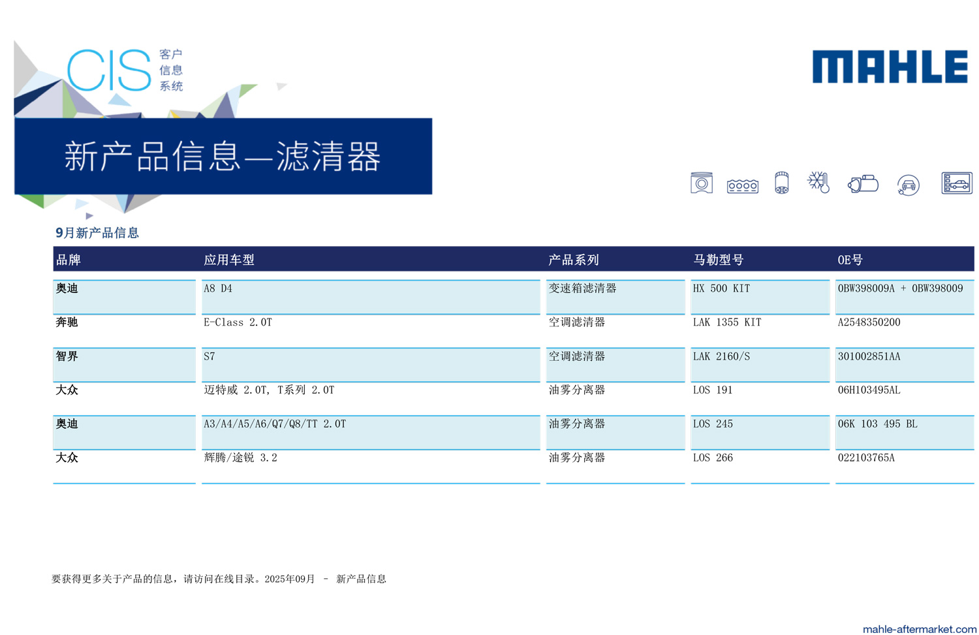Click the MAHLE logo
The width and height of the screenshot is (979, 635).
click(890, 67)
